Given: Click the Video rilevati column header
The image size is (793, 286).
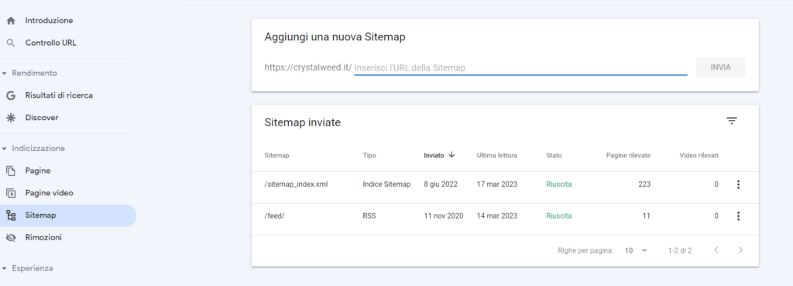Looking at the screenshot, I should [699, 156].
